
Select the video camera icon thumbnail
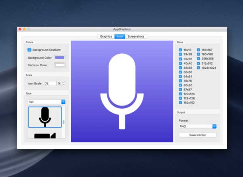pos(45,135)
